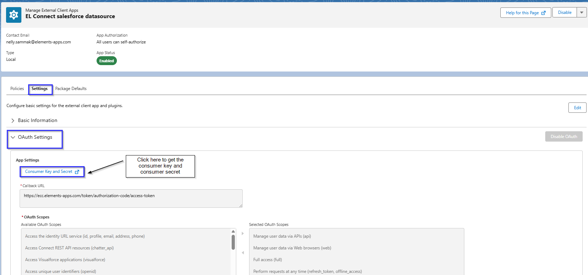This screenshot has width=588, height=275.
Task: Click the 'EL Connect salesforce datasource' title
Action: (70, 16)
